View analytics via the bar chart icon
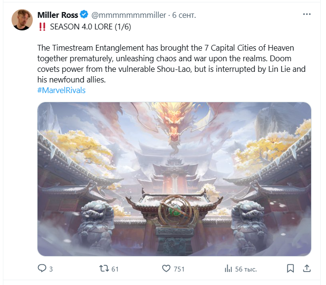The height and width of the screenshot is (285, 326). click(228, 269)
